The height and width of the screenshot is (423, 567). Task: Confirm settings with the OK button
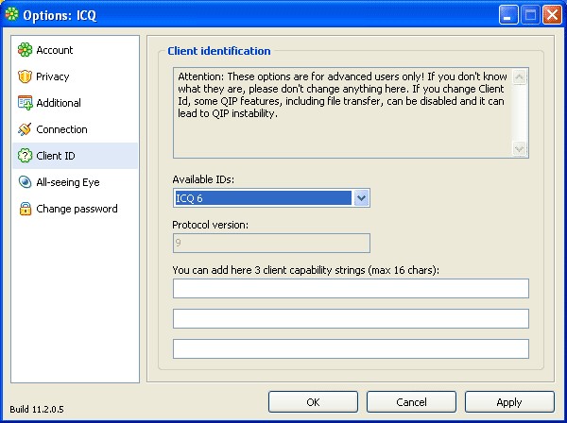point(313,402)
